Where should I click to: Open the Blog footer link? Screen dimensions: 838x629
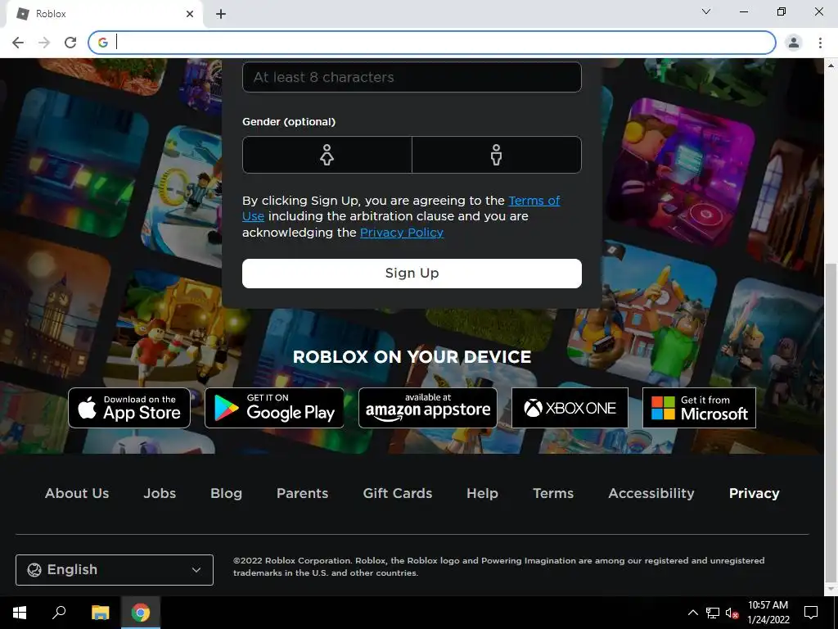click(x=226, y=493)
